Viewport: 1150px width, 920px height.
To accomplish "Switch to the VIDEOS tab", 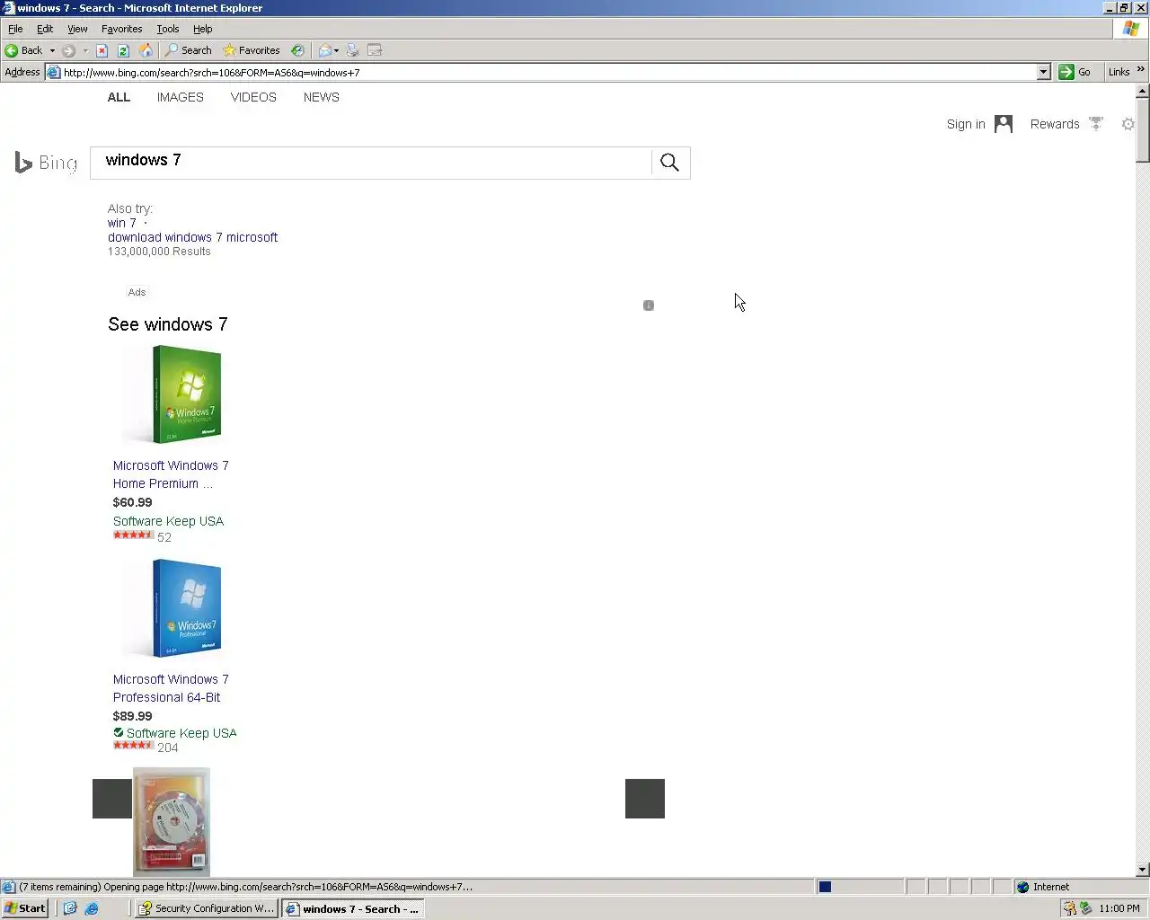I will coord(253,97).
